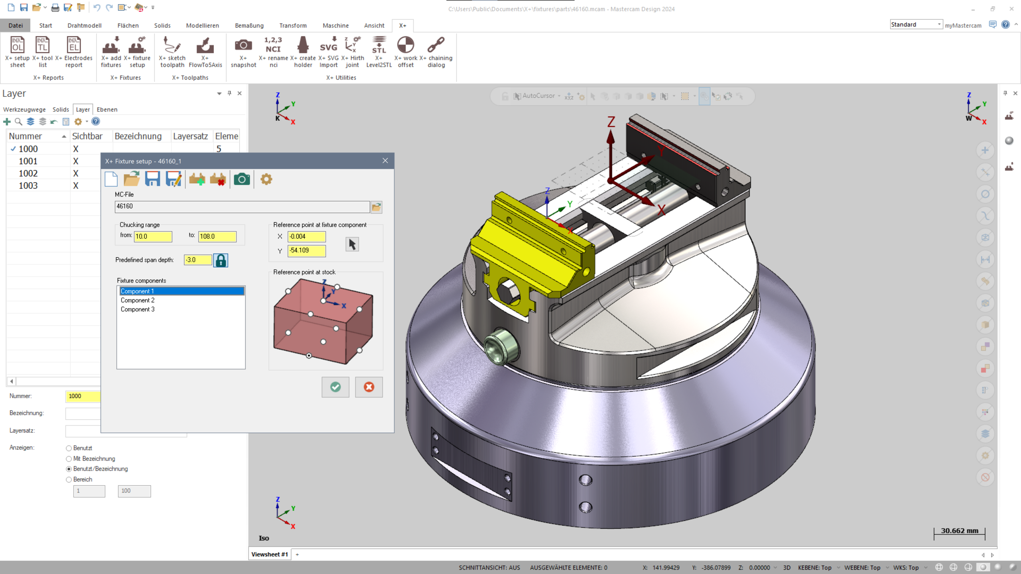The height and width of the screenshot is (574, 1021).
Task: Take an X+ snapshot from ribbon
Action: click(243, 52)
